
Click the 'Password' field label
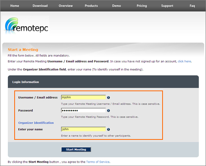(25, 111)
